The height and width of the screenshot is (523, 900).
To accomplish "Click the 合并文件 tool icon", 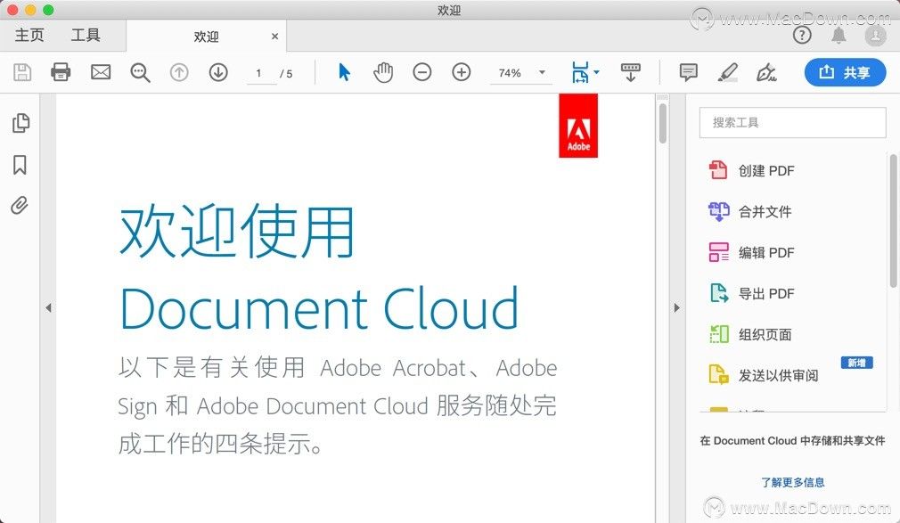I will click(718, 211).
